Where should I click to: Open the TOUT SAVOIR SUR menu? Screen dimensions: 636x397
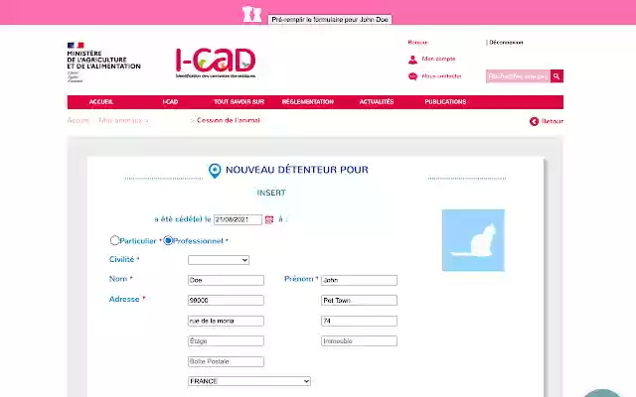(x=238, y=102)
